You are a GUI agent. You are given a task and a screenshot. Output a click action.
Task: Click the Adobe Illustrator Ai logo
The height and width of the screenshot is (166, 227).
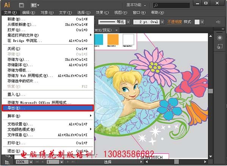pos(7,5)
